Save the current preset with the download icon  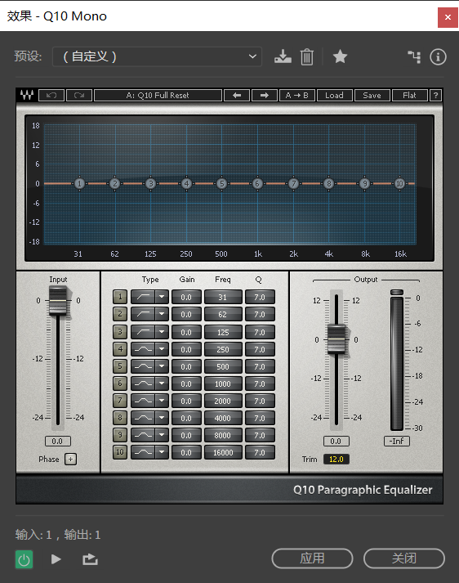[x=283, y=57]
